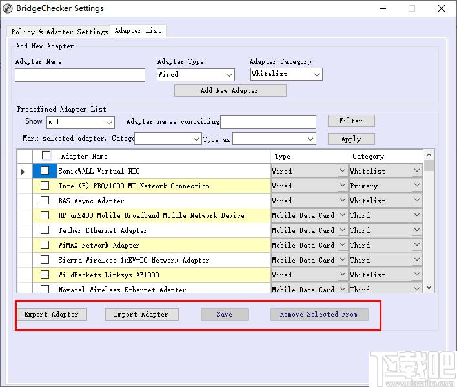
Task: Open Type dropdown for SonicWALL Virtual NIC
Action: [x=343, y=171]
